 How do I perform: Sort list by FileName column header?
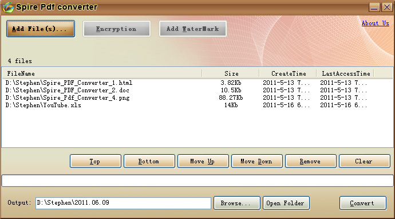(102, 73)
